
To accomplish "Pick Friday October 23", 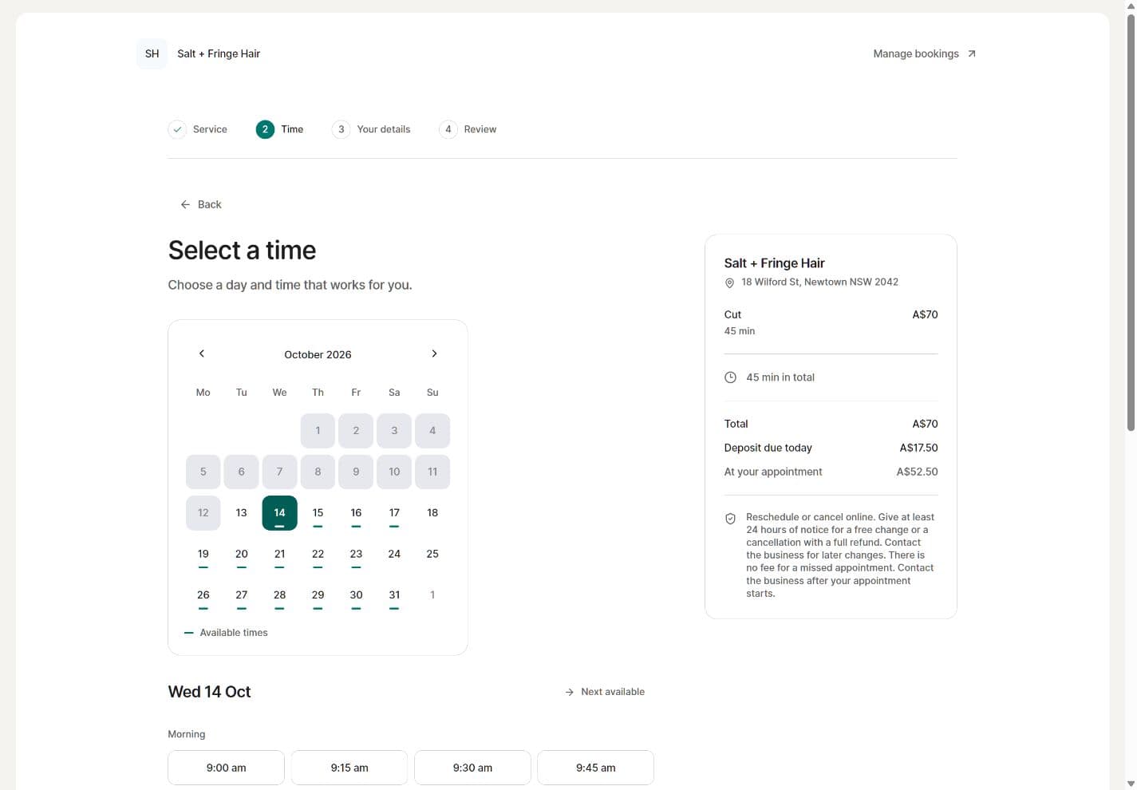I will pos(356,555).
